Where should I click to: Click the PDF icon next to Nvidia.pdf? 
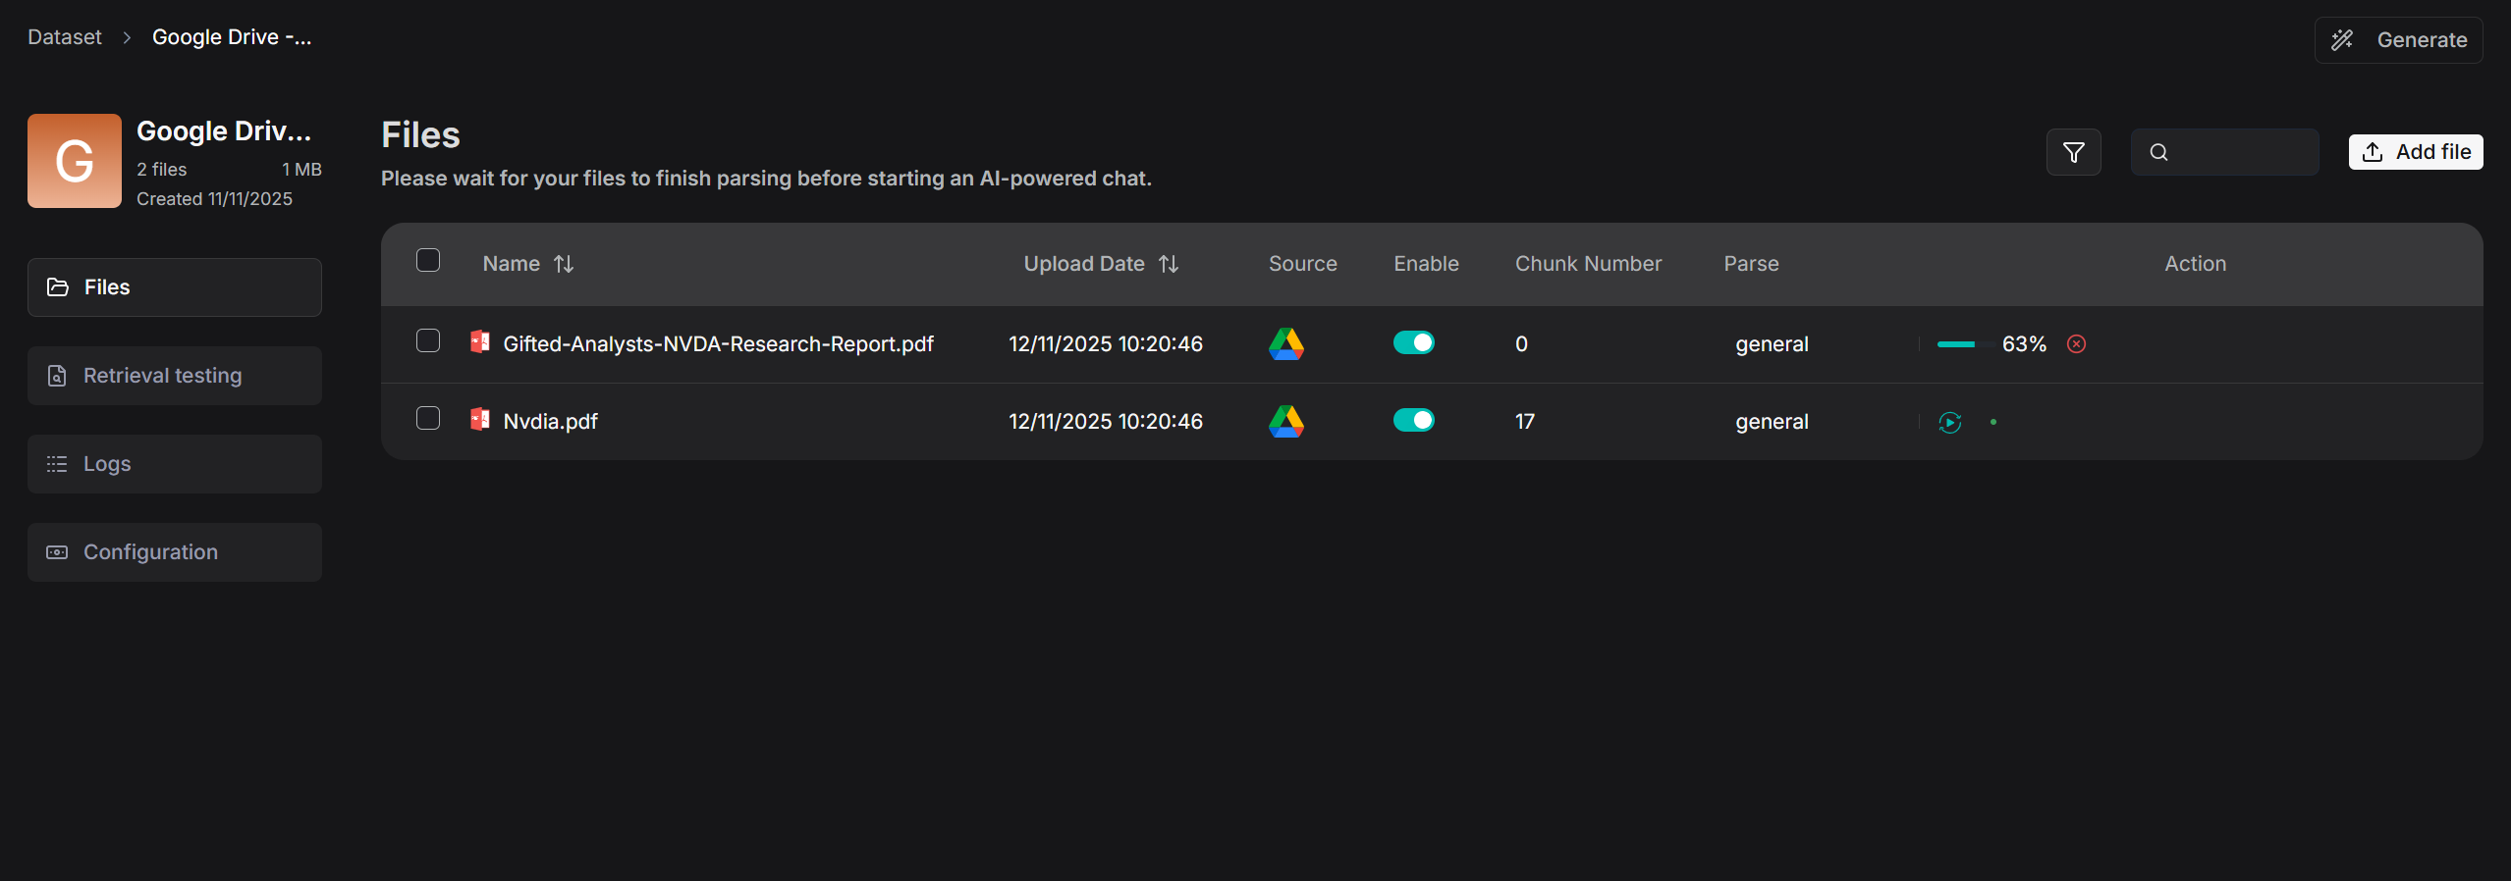[x=480, y=420]
